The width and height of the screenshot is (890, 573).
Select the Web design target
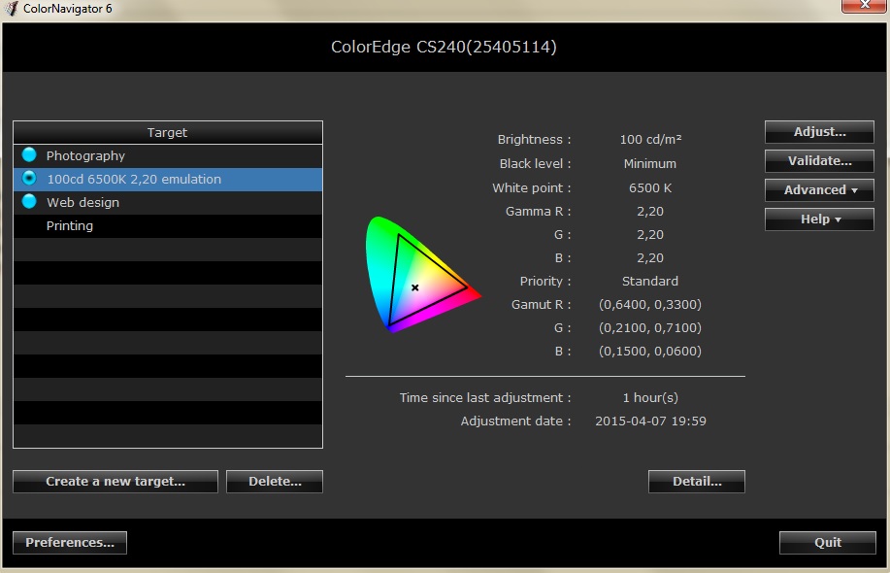click(82, 202)
